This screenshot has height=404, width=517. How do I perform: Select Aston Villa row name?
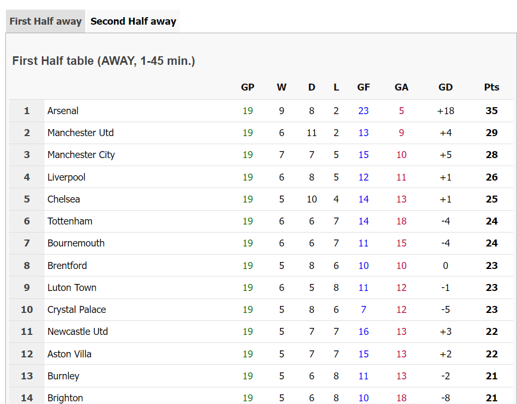click(x=69, y=354)
